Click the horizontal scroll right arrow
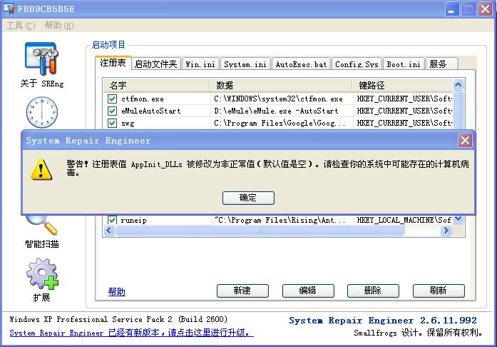Image resolution: width=497 pixels, height=347 pixels. coord(446,231)
